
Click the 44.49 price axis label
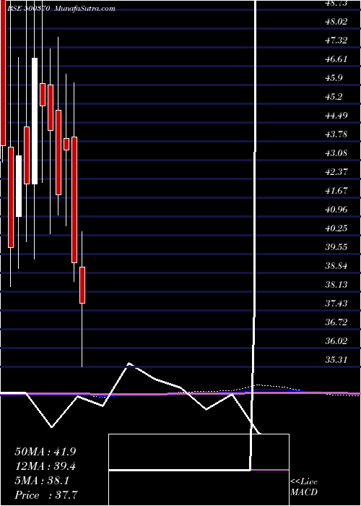(336, 116)
